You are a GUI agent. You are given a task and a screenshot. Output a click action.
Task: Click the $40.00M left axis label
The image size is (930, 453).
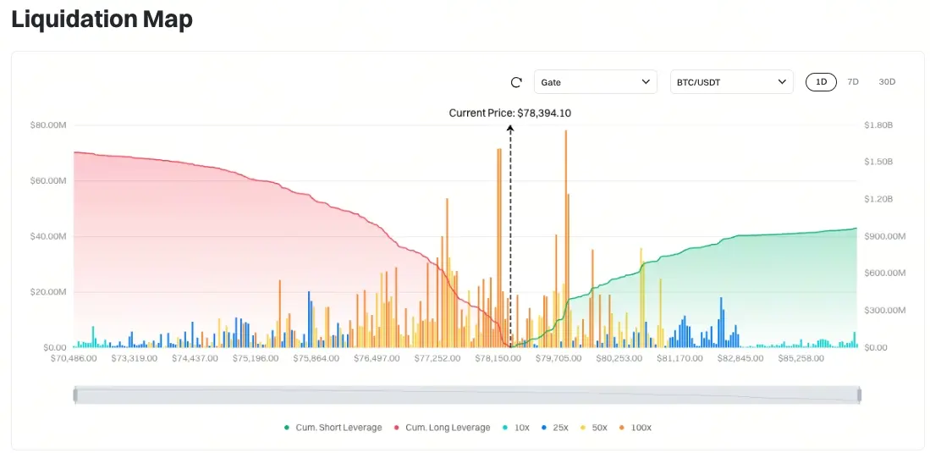click(x=48, y=236)
